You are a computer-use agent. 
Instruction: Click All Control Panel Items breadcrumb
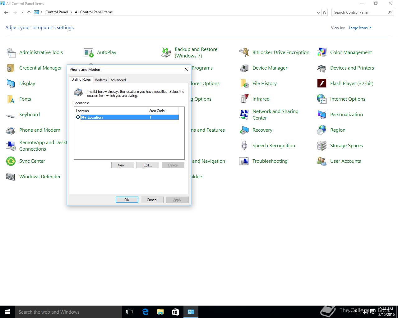tap(94, 12)
